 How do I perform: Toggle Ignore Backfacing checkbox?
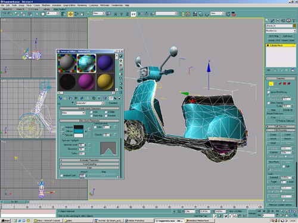coord(269,92)
